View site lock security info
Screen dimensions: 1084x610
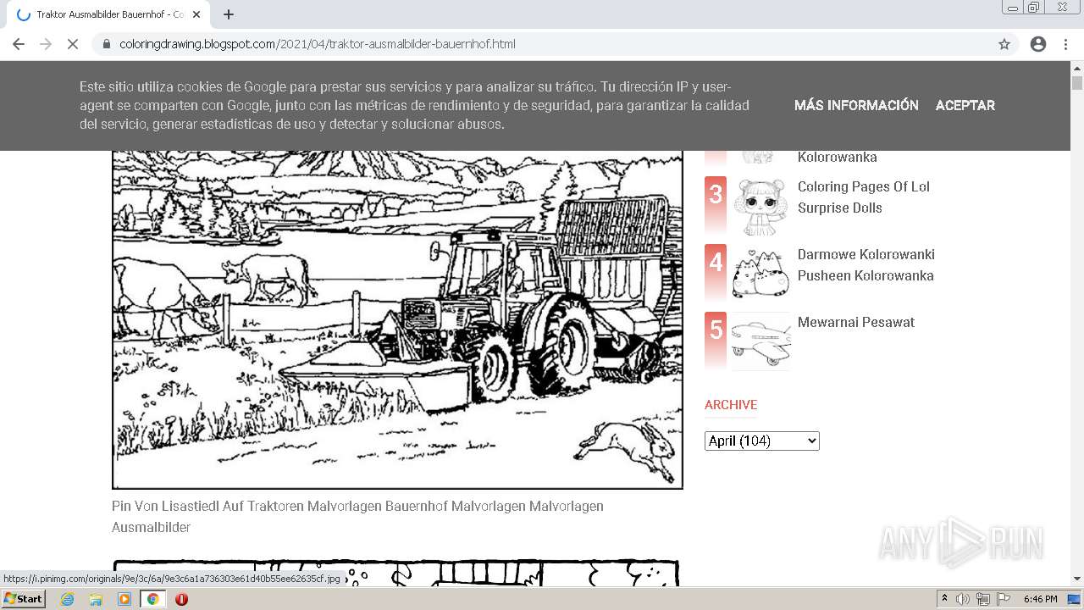tap(107, 44)
